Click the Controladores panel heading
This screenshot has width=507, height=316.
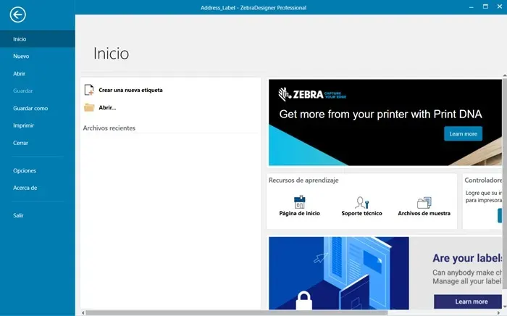(483, 180)
